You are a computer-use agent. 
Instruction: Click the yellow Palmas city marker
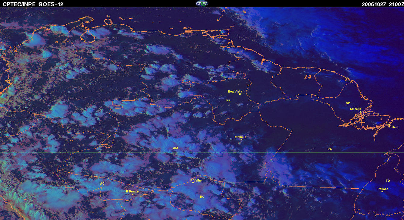click(382, 192)
